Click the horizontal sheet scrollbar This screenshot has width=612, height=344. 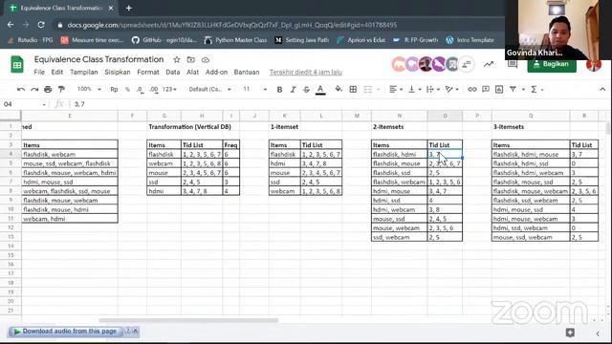point(188,321)
